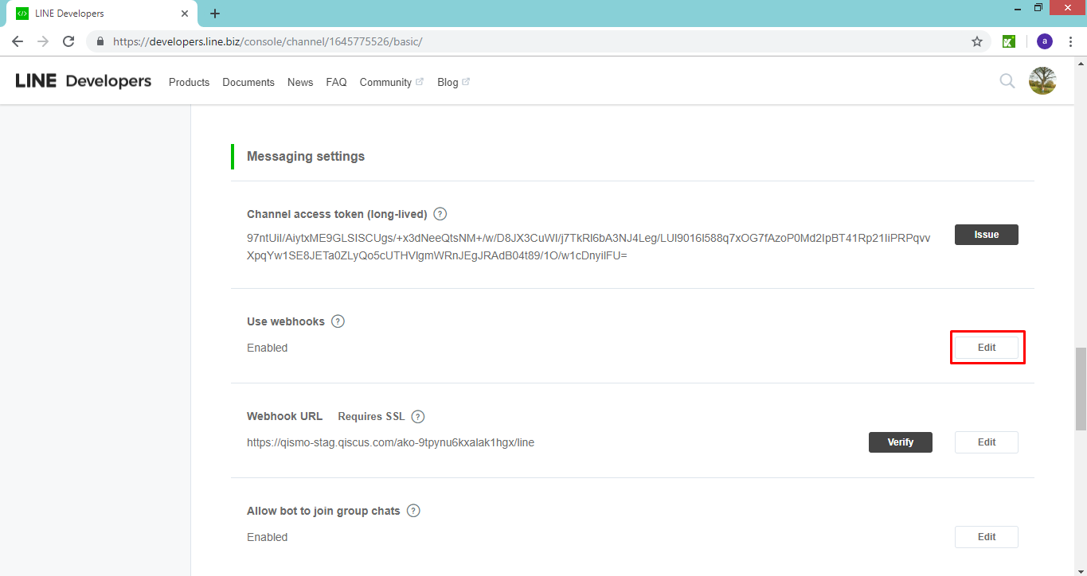Click Edit button for Webhook URL
Viewport: 1087px width, 576px height.
(x=986, y=442)
